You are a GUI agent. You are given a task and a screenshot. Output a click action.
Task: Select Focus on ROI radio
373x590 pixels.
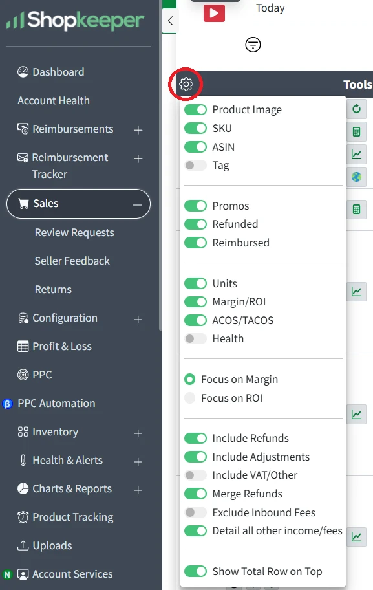coord(190,398)
